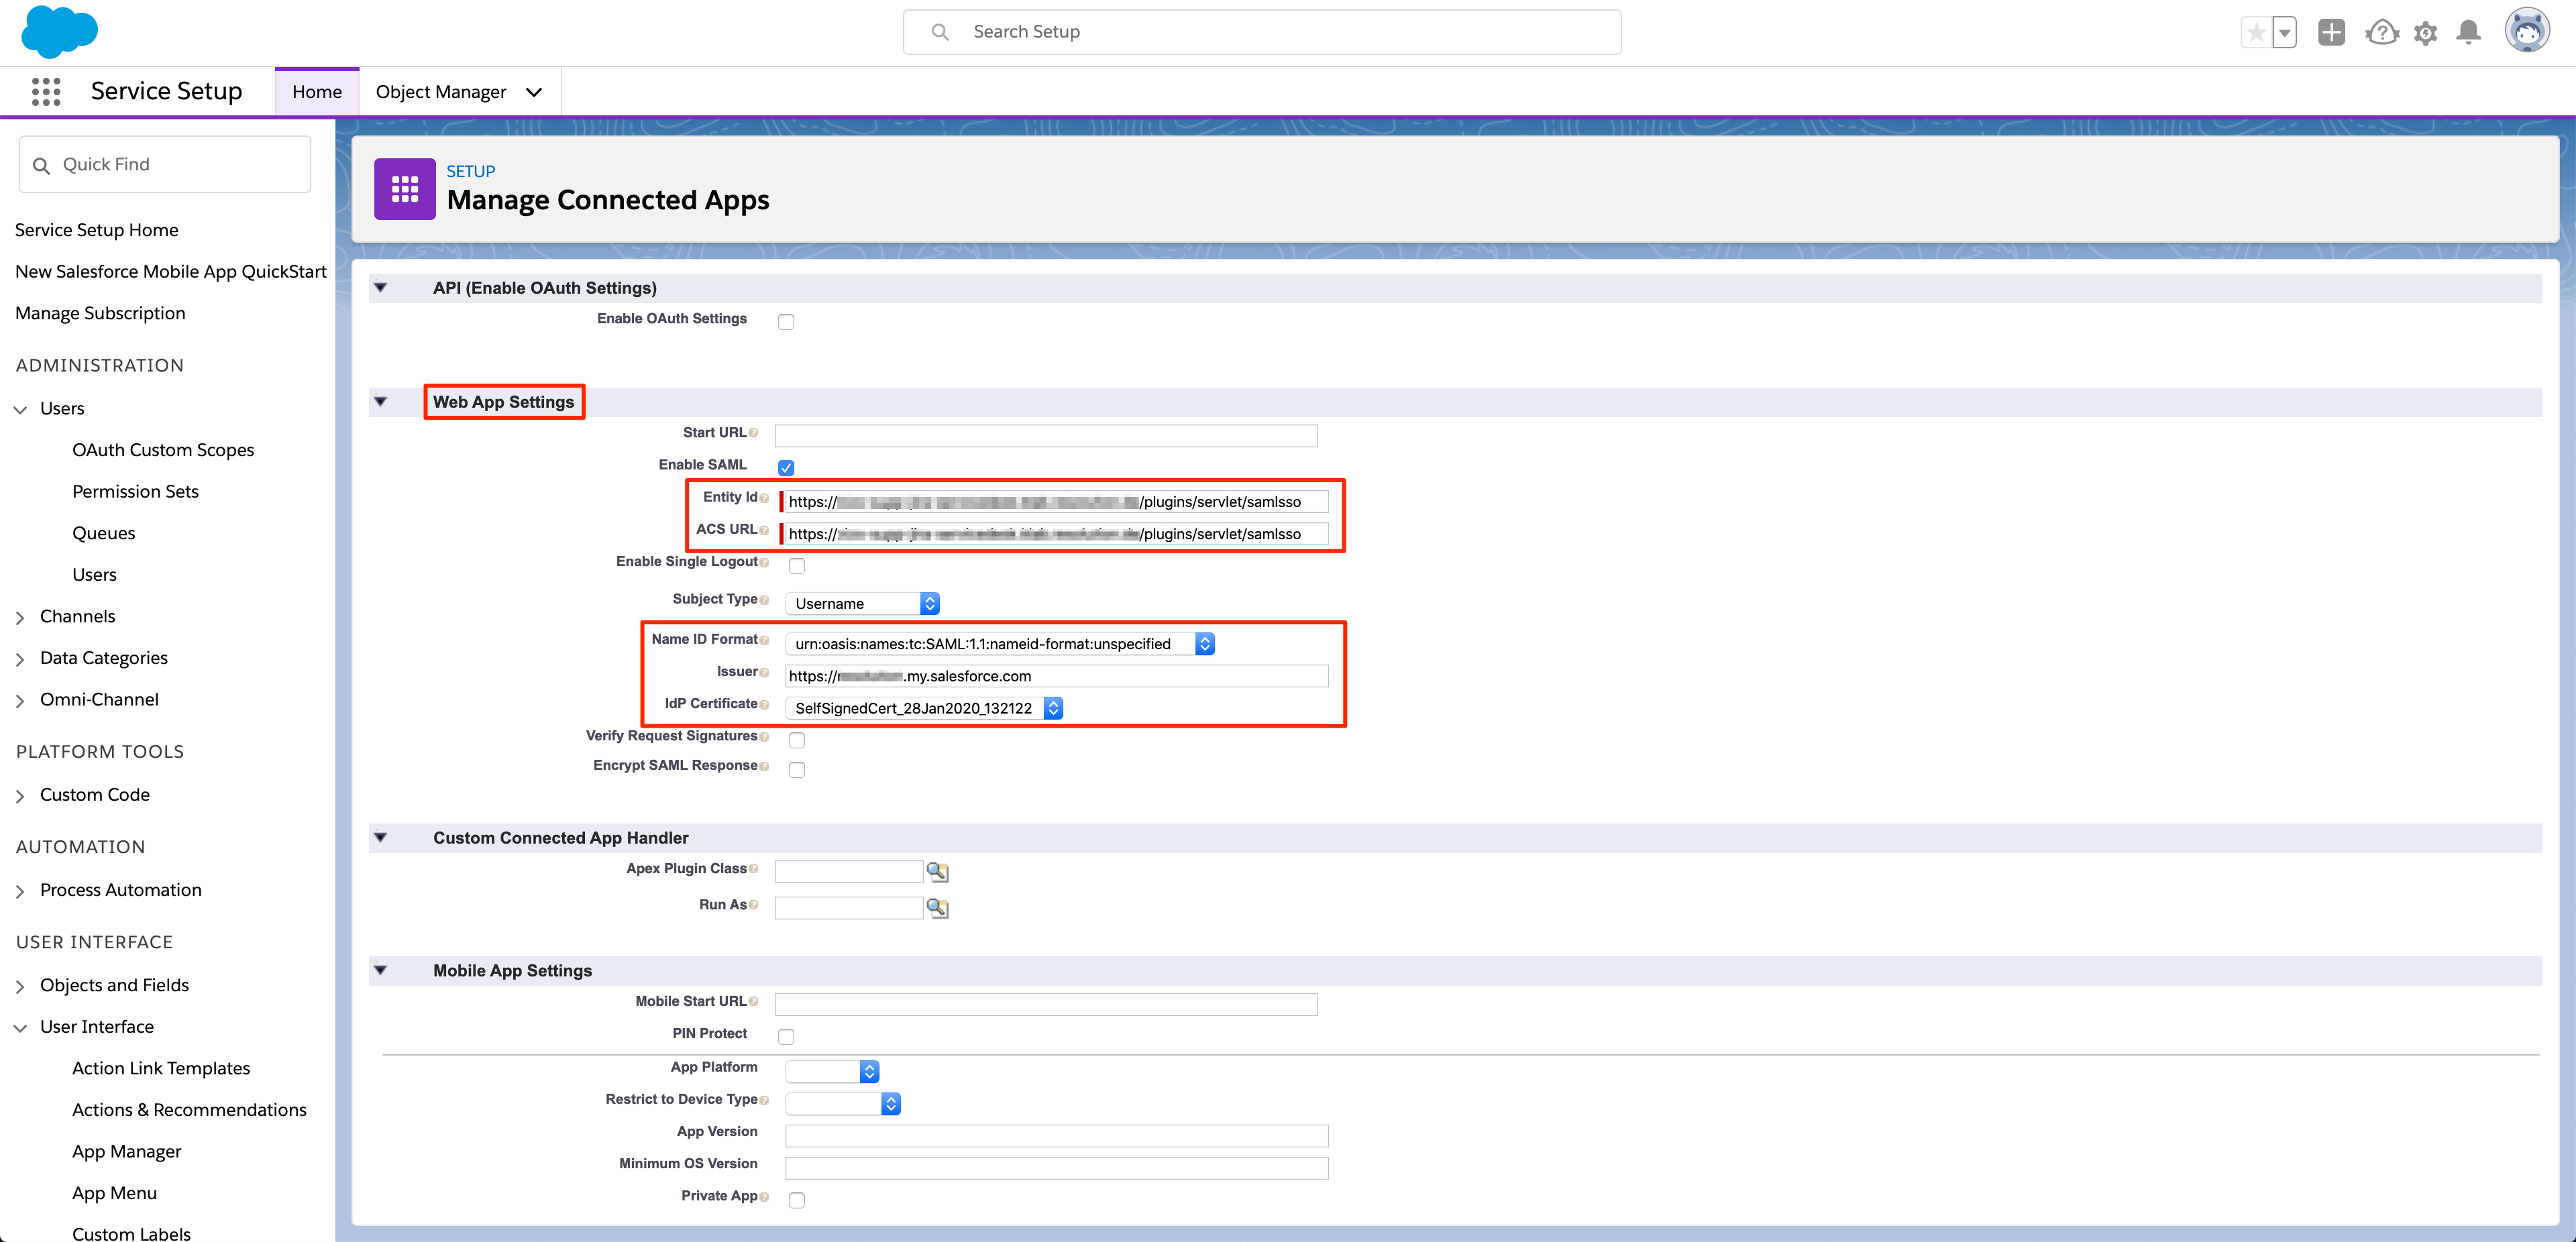Show help for the Issuer field
2576x1242 pixels.
(x=764, y=673)
